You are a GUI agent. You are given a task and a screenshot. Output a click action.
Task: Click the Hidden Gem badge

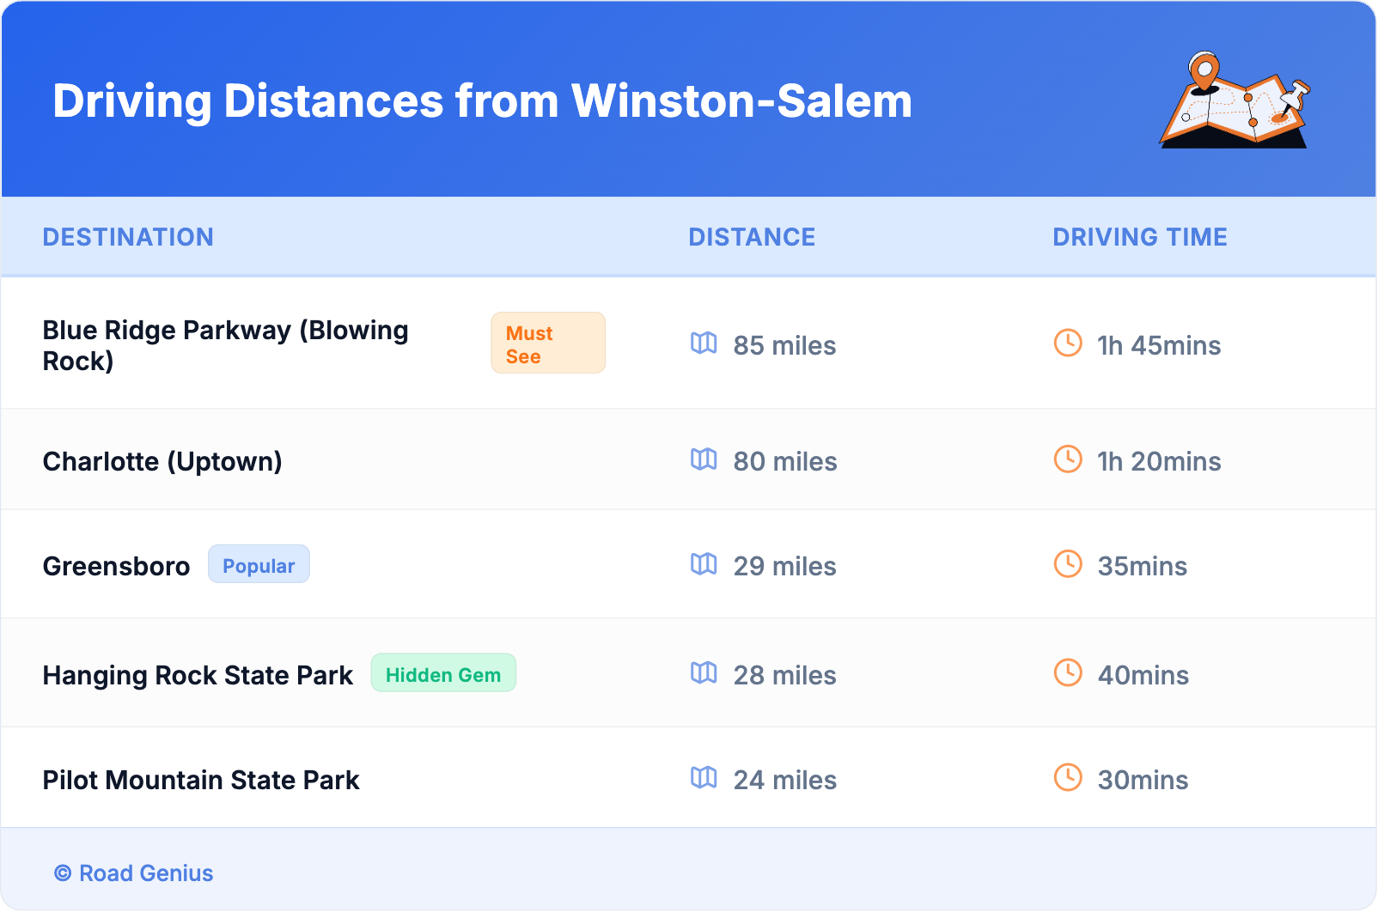pos(443,674)
